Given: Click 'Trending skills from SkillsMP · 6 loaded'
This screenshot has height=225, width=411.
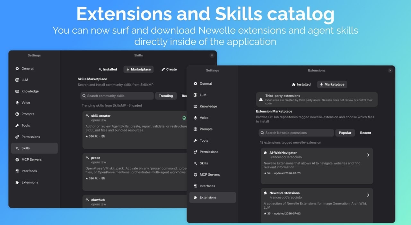Looking at the screenshot, I should pos(112,105).
